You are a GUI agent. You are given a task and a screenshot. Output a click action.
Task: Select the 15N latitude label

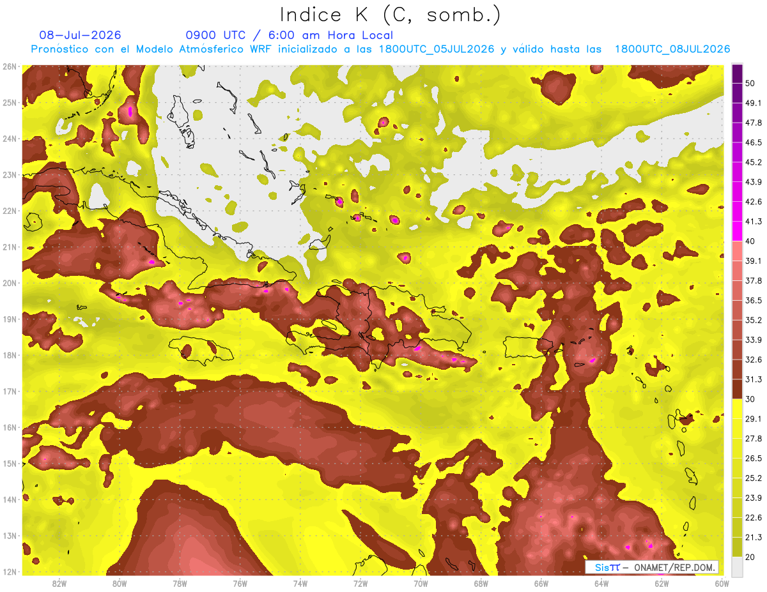tap(10, 464)
